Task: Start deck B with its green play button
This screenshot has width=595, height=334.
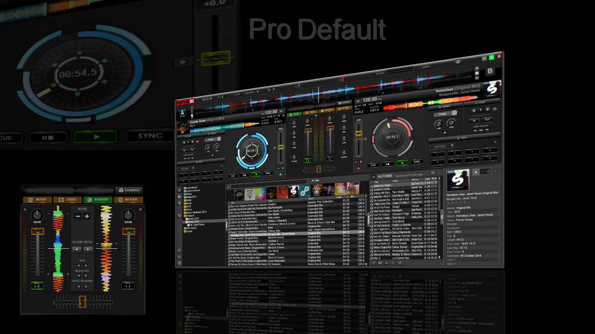Action: pyautogui.click(x=402, y=163)
